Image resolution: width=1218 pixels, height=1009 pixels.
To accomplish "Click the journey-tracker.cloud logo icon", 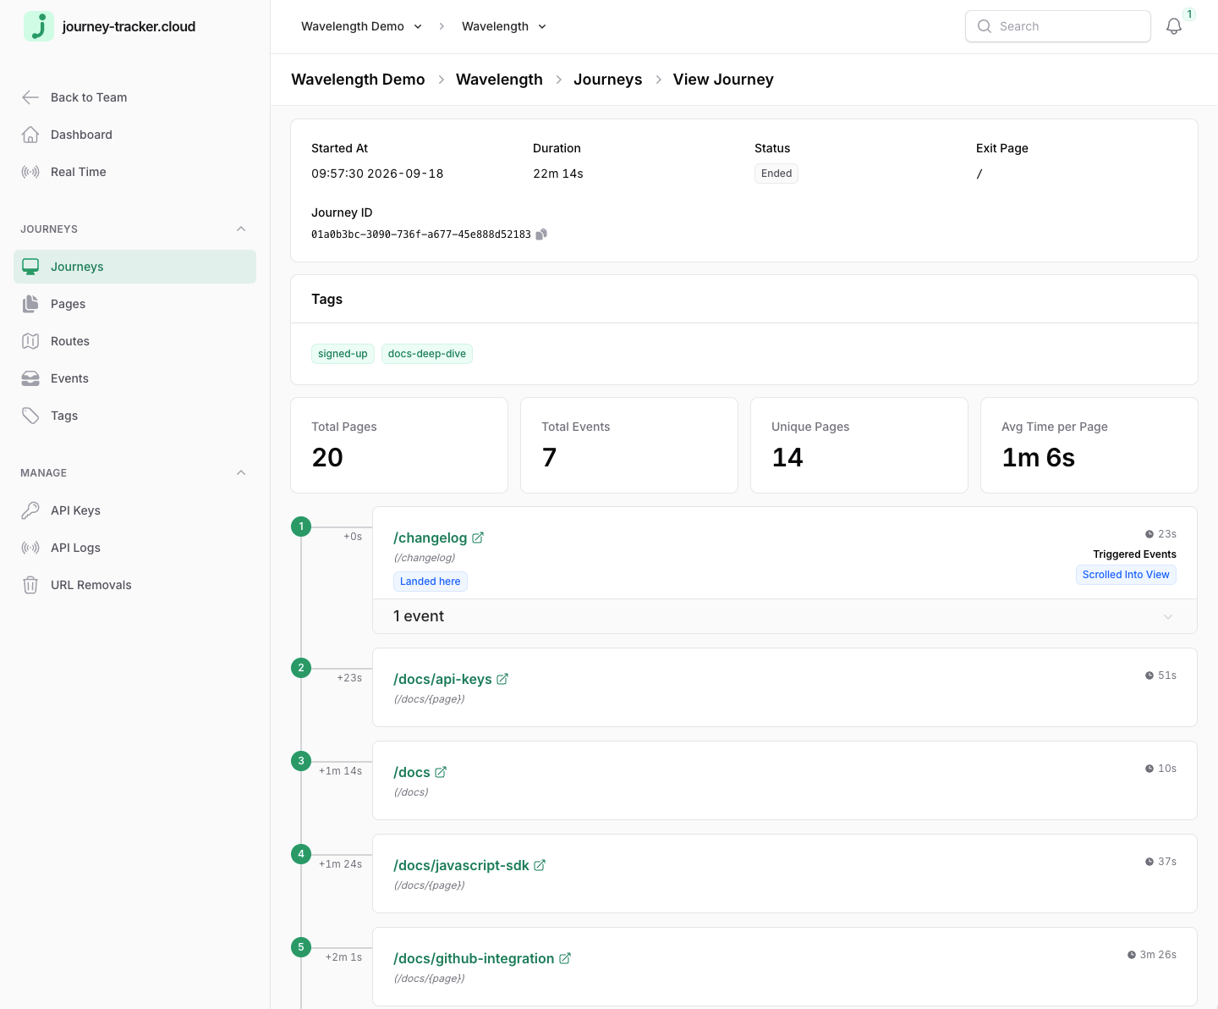I will click(x=39, y=26).
